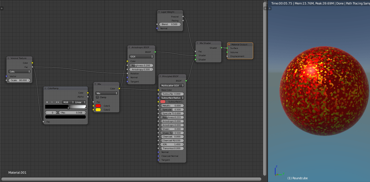The height and width of the screenshot is (182, 370).
Task: Open the Subsurface Color swatch
Action: [x=163, y=102]
